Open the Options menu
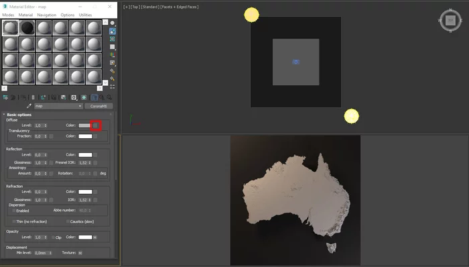469x267 pixels. (x=67, y=15)
